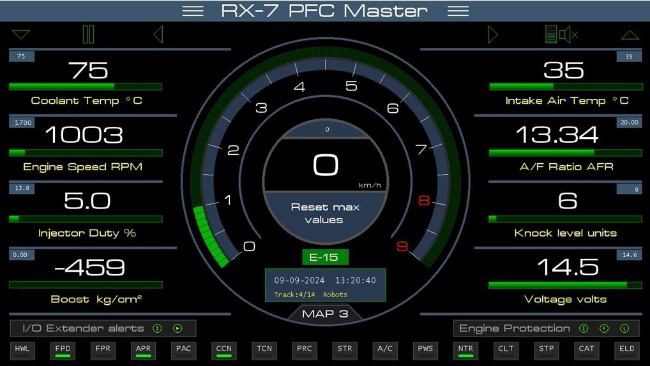The image size is (650, 366).
Task: Toggle the NTR indicator
Action: pyautogui.click(x=465, y=350)
